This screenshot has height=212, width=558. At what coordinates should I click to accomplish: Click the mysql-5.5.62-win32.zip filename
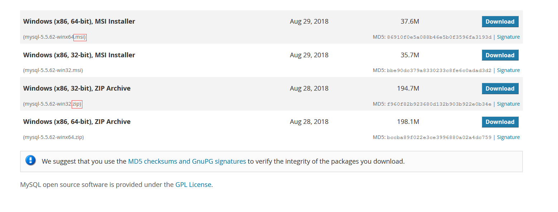pos(53,104)
